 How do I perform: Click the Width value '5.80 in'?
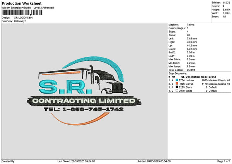(226, 13)
